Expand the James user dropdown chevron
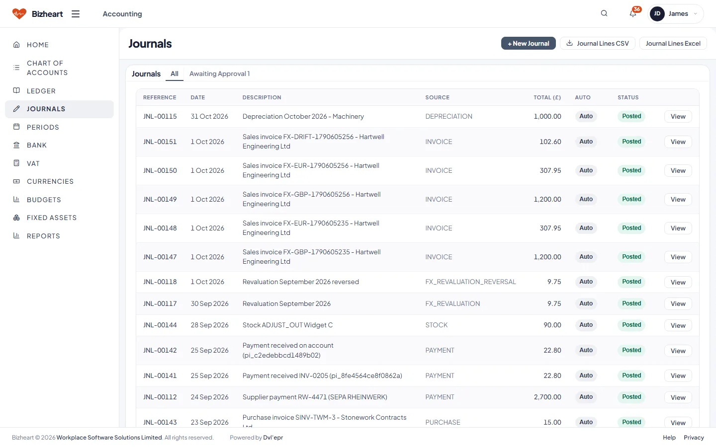 point(695,14)
